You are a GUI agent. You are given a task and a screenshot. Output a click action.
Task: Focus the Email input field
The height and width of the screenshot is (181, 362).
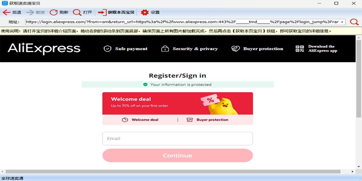pos(177,138)
